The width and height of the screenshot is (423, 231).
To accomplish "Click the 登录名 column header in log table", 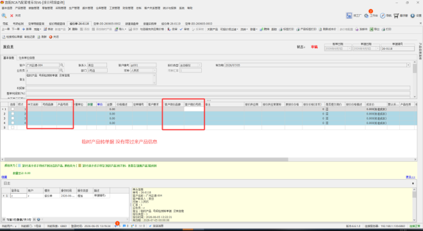I will point(19,190).
